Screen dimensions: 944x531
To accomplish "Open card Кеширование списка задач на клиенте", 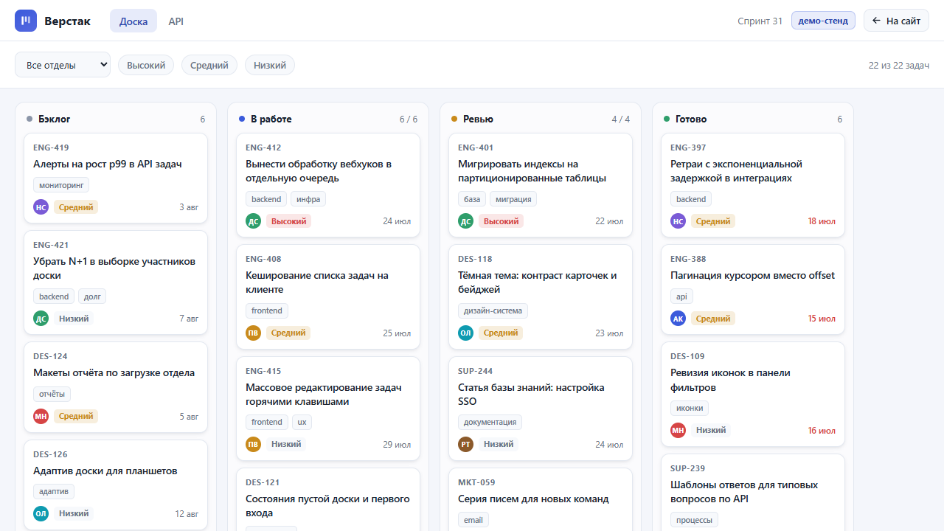I will tap(328, 296).
